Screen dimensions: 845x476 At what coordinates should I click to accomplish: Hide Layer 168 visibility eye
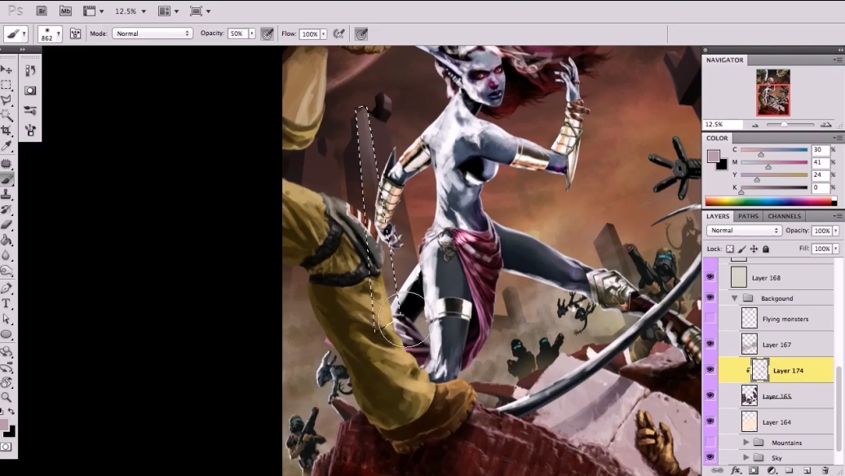tap(710, 277)
